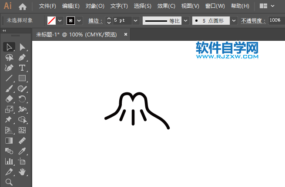Select the Pen tool
Viewport: 285px width, 187px height.
point(22,58)
